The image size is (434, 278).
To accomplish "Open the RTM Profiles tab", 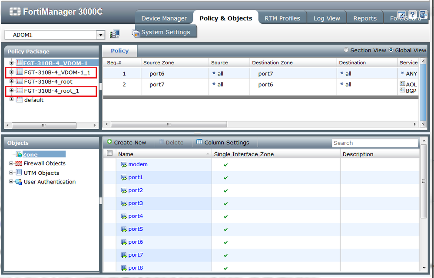I will [x=282, y=18].
